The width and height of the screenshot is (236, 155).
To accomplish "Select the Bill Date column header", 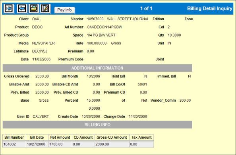I will [x=37, y=138].
